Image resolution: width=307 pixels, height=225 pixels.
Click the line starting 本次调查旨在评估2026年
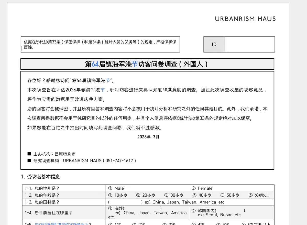(147, 90)
